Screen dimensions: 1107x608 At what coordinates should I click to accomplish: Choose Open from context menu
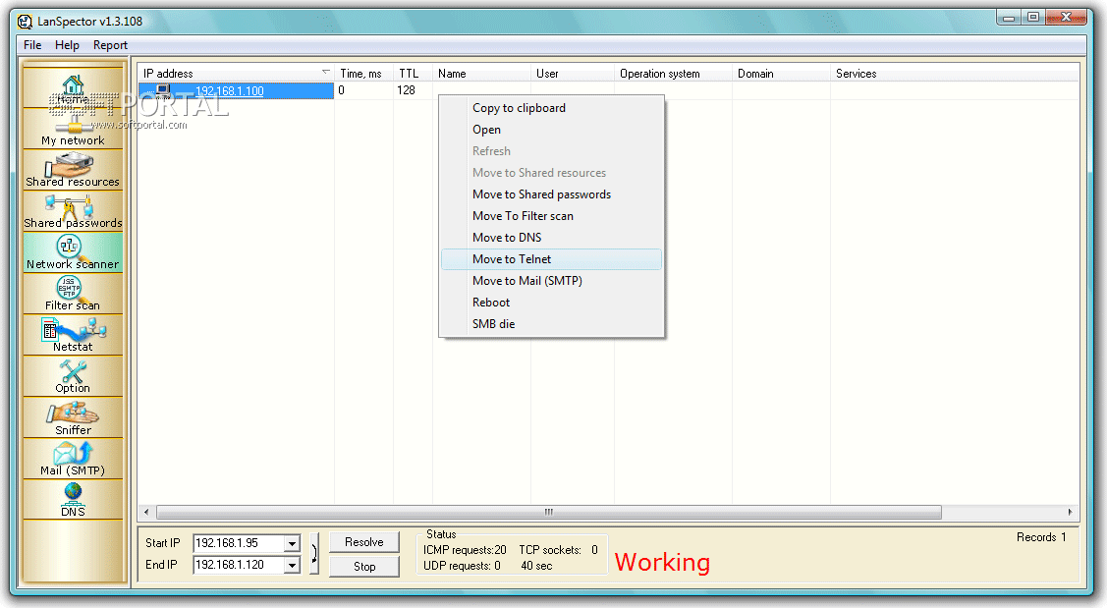tap(551, 130)
